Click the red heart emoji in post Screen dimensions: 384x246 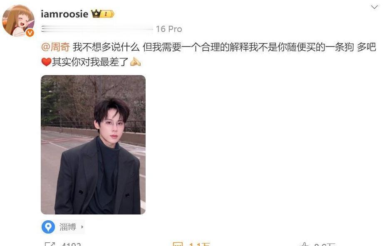click(x=46, y=62)
